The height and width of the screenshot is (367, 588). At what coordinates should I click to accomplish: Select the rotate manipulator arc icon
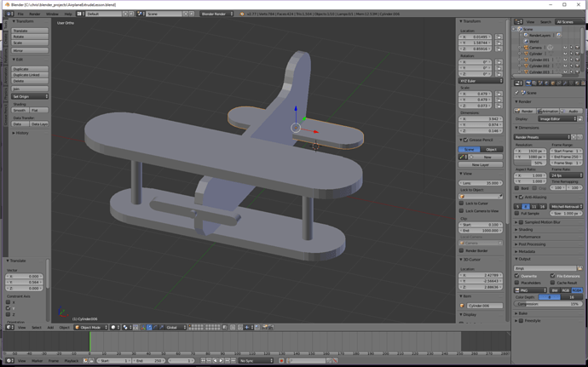pos(155,327)
